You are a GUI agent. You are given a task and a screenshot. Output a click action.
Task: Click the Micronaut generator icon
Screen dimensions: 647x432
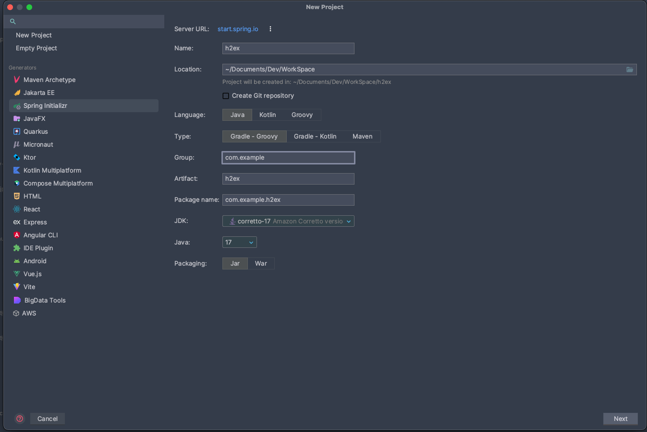(17, 144)
